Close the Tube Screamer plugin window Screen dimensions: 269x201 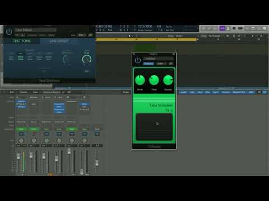134,54
